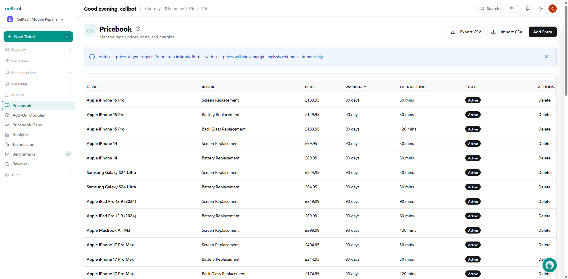Click the 60 mins turnaround cell

coord(407,216)
